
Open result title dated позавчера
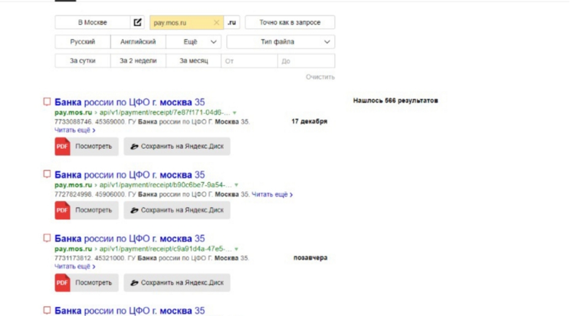tap(130, 239)
